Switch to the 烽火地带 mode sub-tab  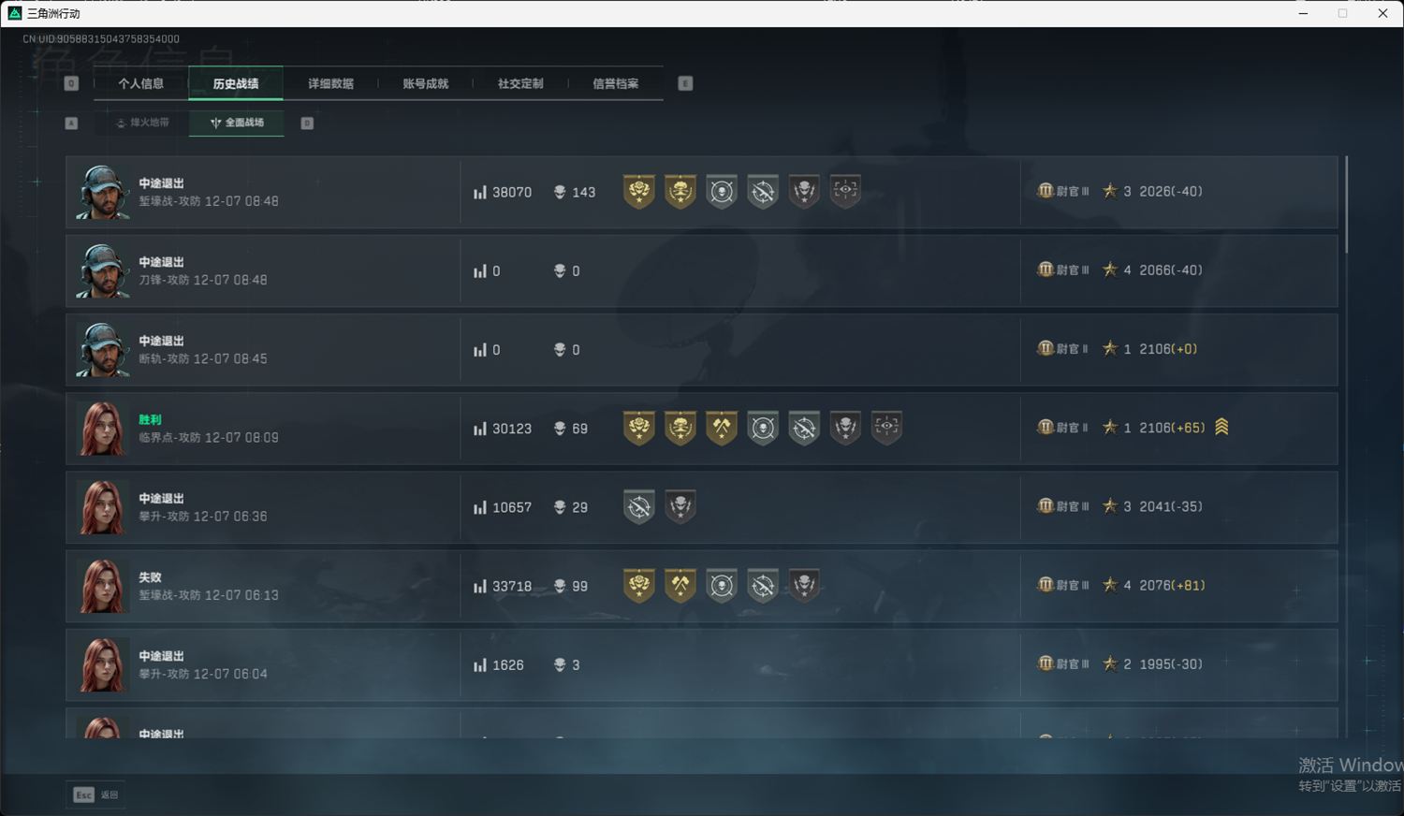pyautogui.click(x=142, y=123)
